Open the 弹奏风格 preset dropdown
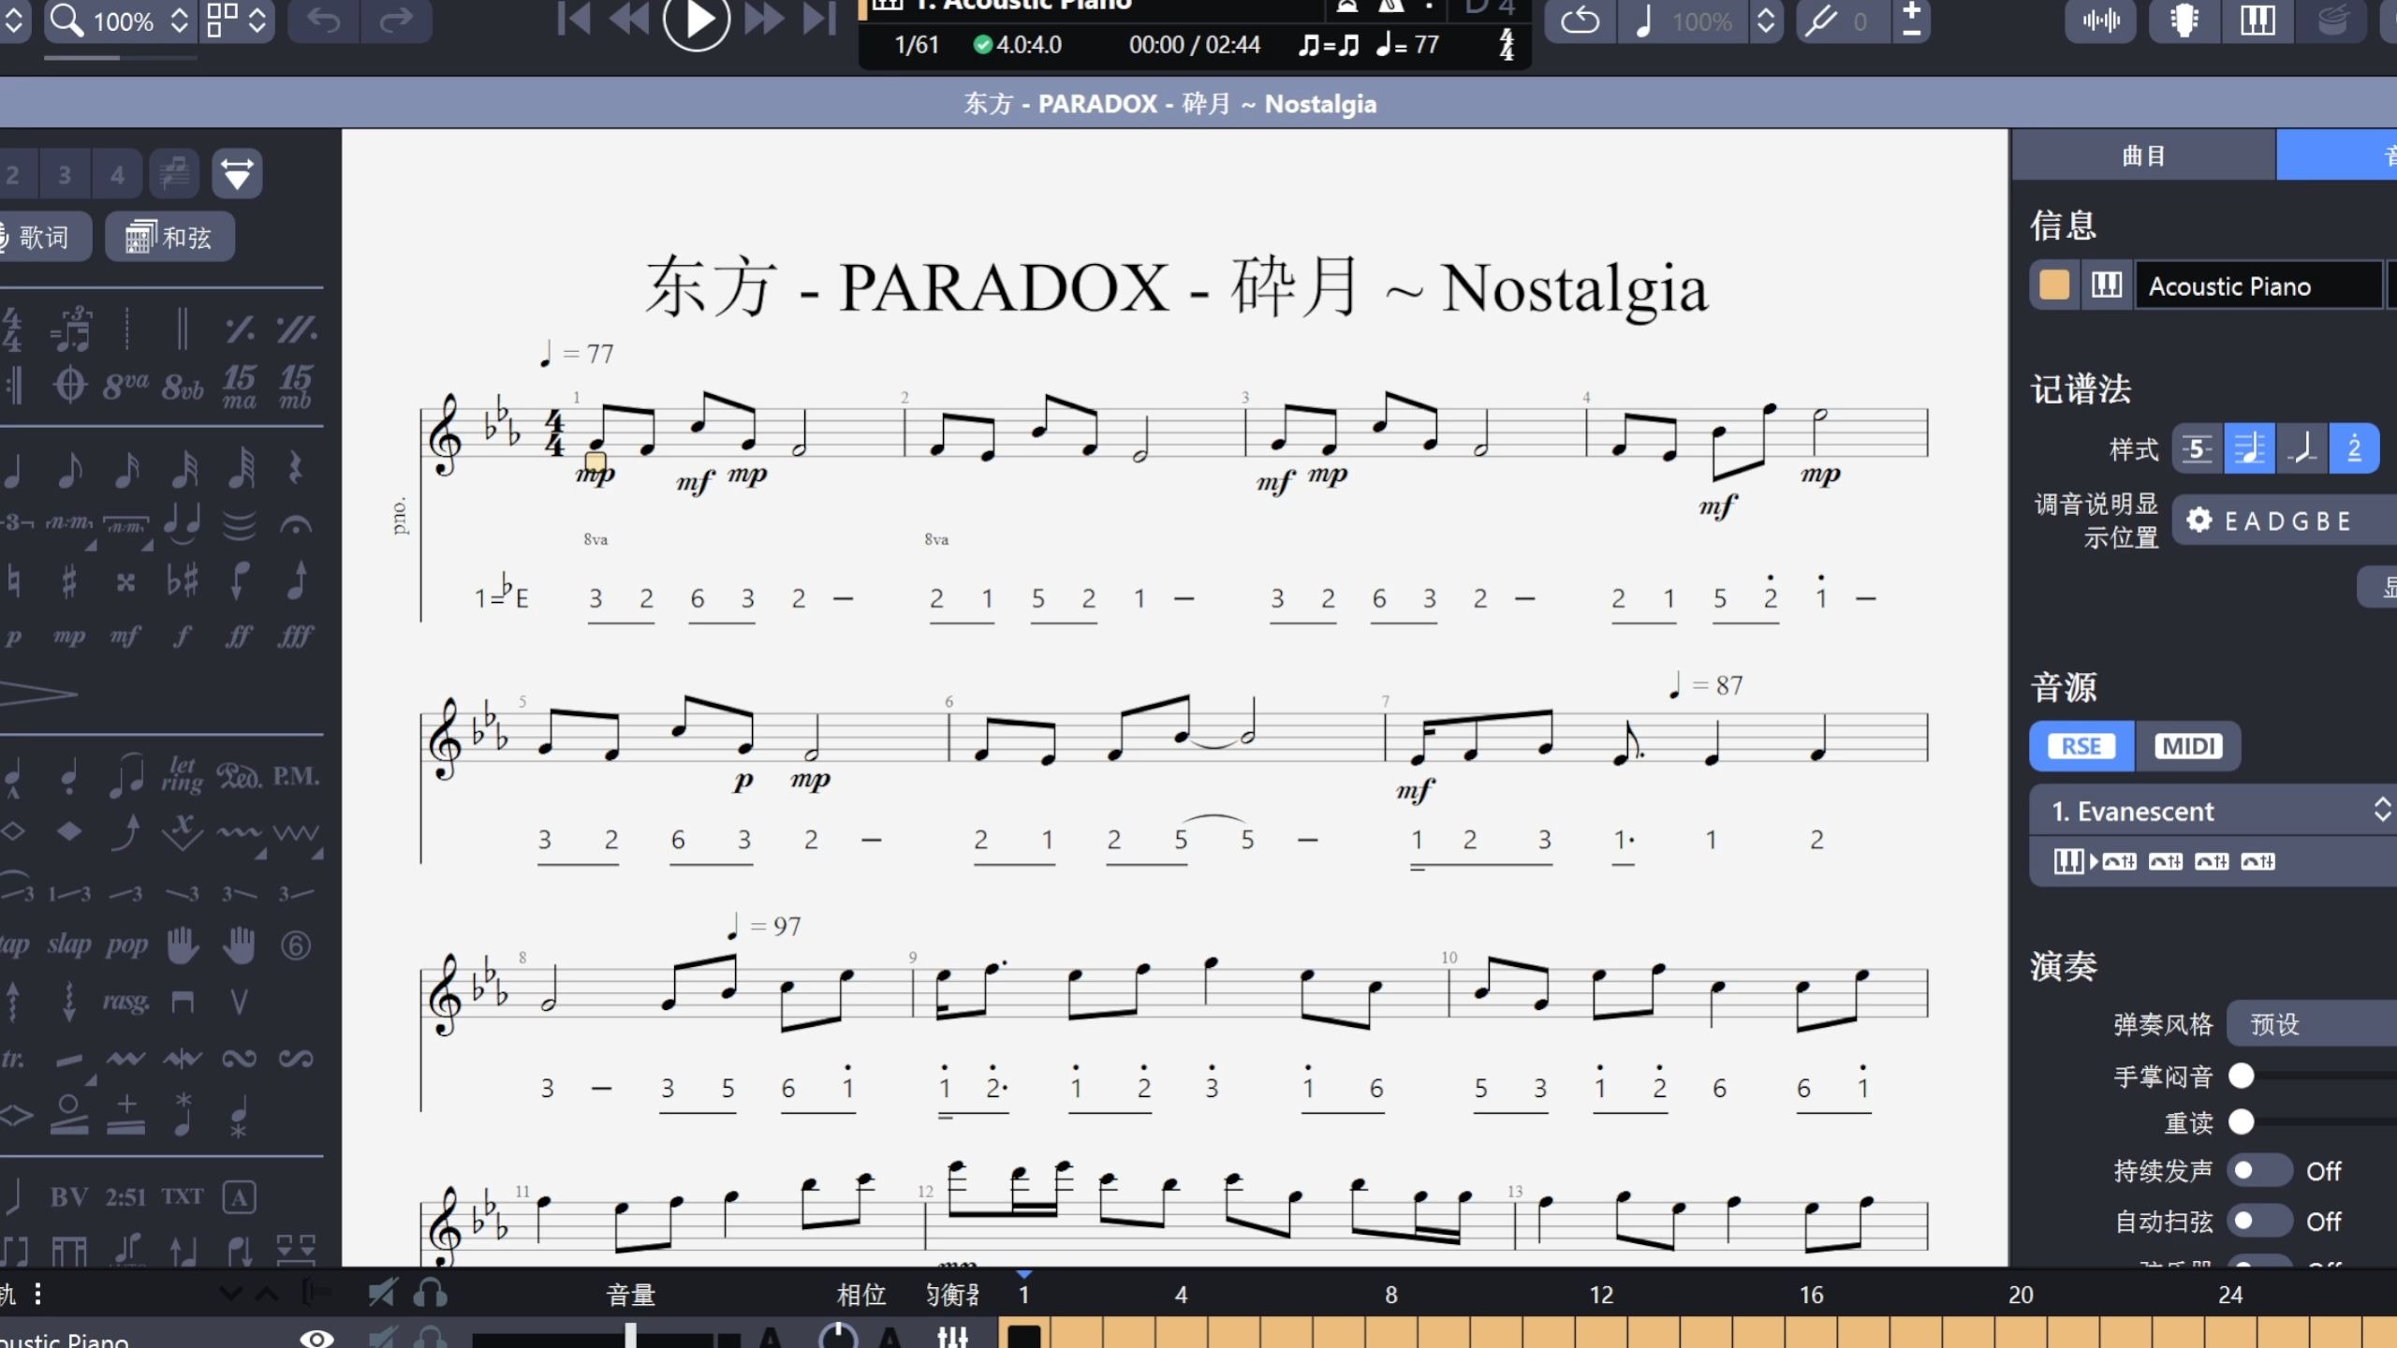The width and height of the screenshot is (2397, 1348). (x=2313, y=1023)
